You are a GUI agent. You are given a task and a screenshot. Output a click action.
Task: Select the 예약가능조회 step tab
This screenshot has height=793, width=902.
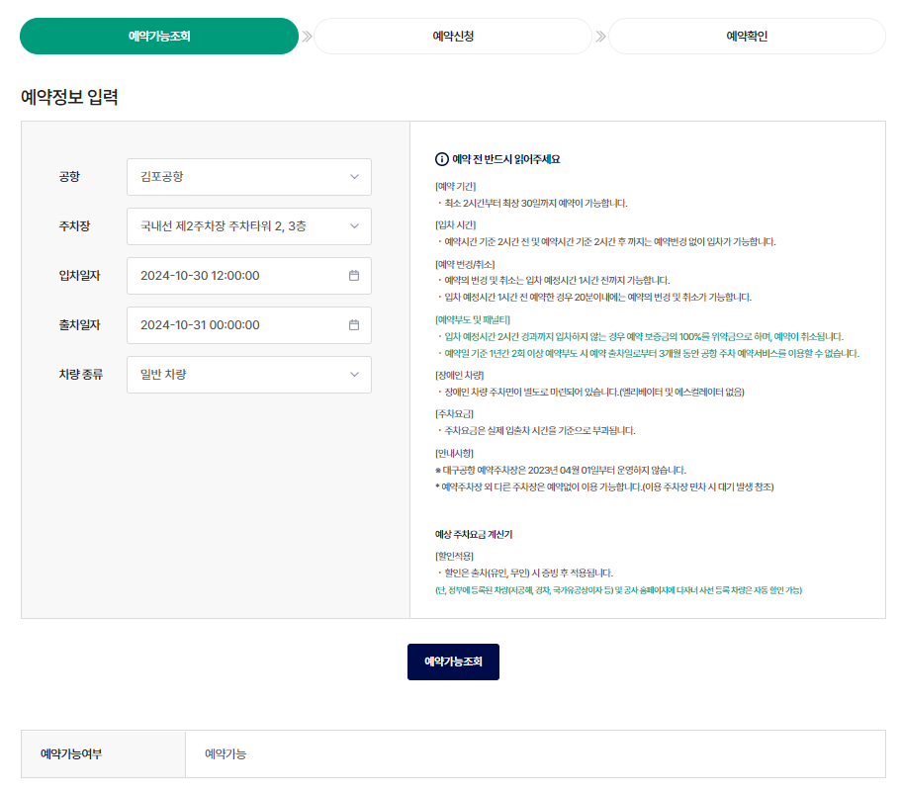[159, 37]
